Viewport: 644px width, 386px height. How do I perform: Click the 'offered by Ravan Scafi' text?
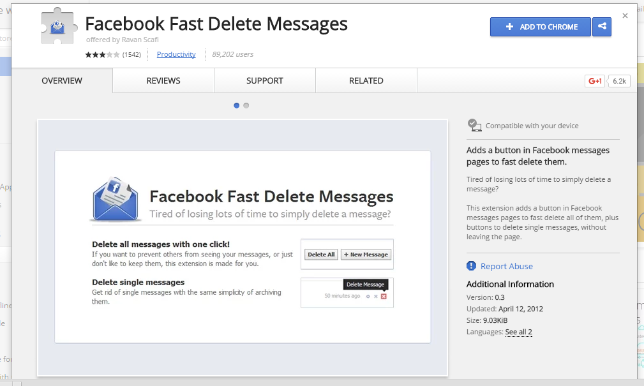pyautogui.click(x=123, y=40)
